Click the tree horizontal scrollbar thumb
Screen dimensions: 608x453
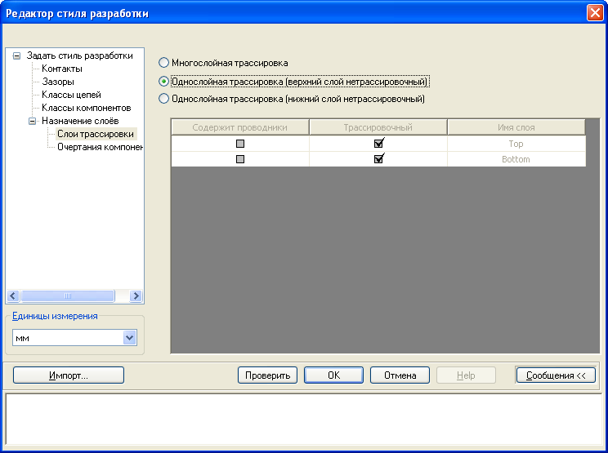pos(68,295)
